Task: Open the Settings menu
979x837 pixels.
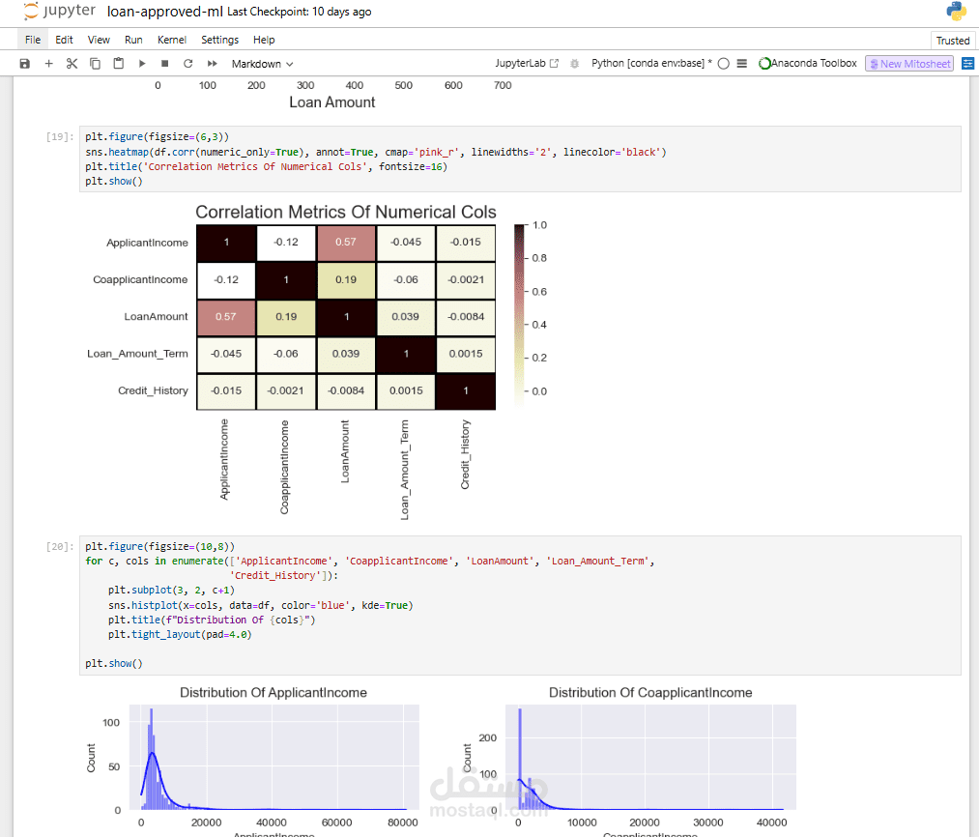Action: [219, 41]
